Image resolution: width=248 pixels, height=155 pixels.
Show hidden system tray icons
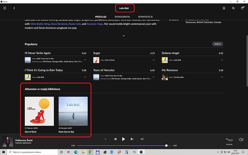point(218,152)
